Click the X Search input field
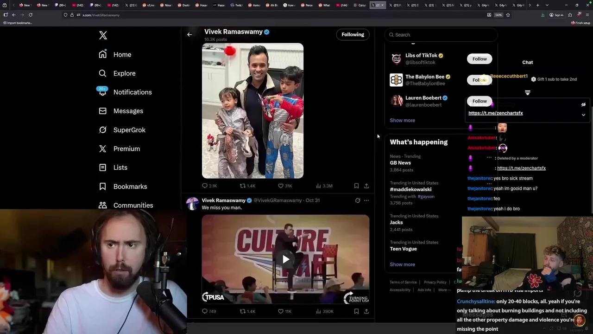 441,35
